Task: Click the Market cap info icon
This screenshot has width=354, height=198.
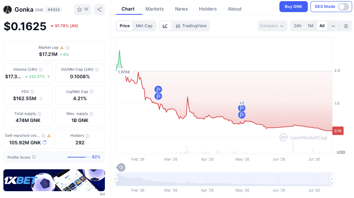Action: coord(67,48)
